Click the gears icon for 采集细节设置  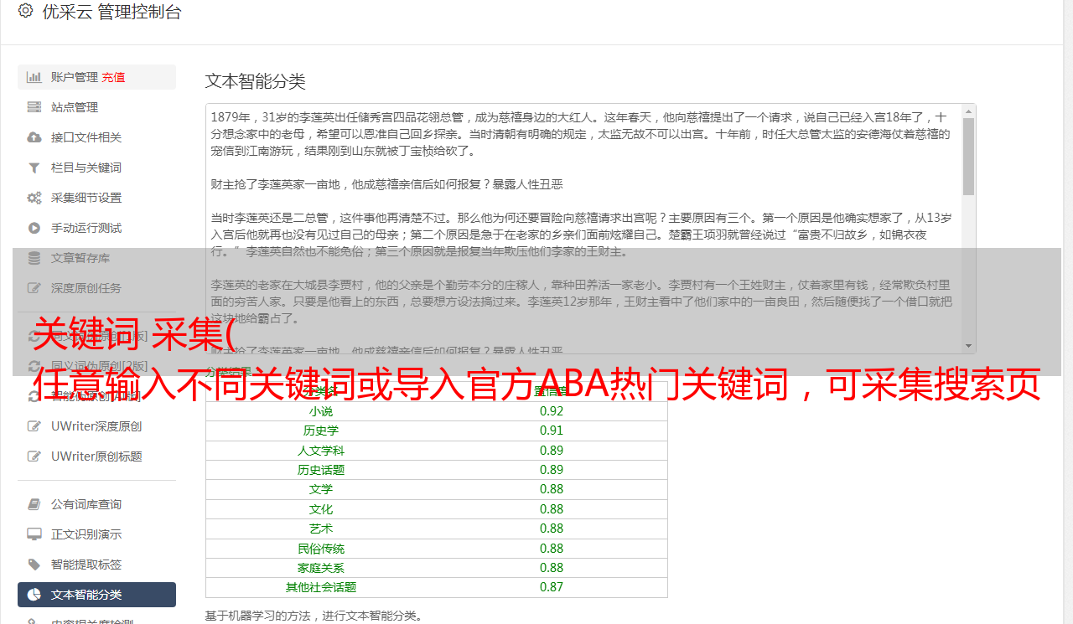click(34, 198)
